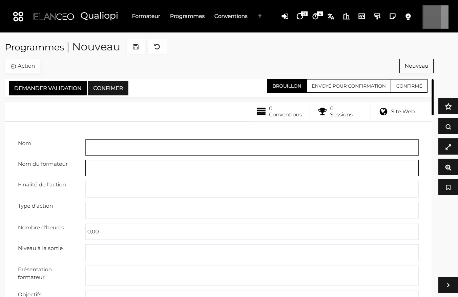
Task: Click the lightbulb icon in top bar
Action: click(x=408, y=16)
